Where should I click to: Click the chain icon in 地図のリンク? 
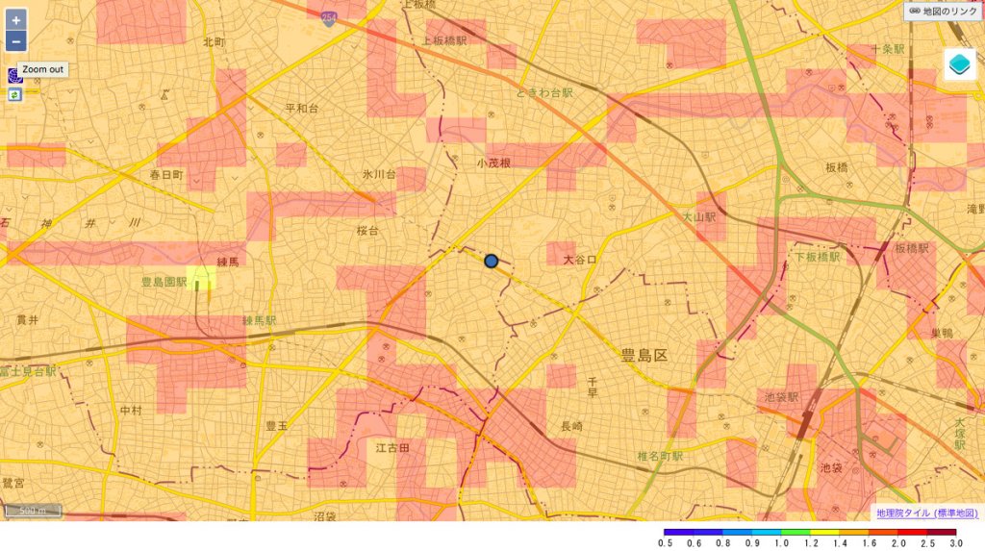pos(915,12)
